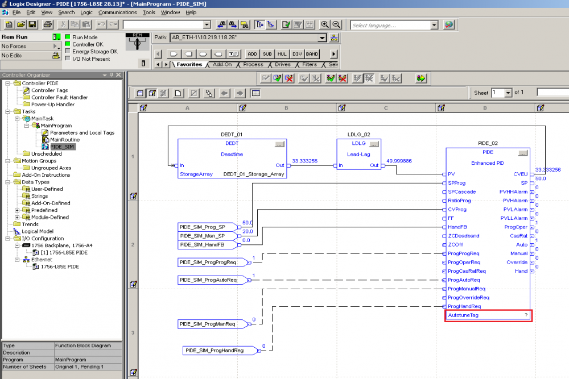Open the Rem Run controller mode dropdown

56,37
